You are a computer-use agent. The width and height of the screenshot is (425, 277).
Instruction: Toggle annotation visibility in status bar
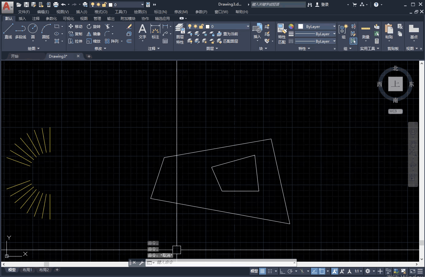(335, 271)
